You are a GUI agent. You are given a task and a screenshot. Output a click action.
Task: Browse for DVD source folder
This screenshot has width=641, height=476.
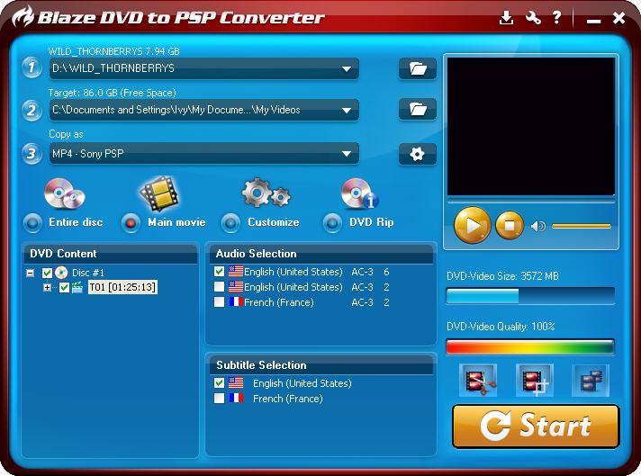point(417,68)
